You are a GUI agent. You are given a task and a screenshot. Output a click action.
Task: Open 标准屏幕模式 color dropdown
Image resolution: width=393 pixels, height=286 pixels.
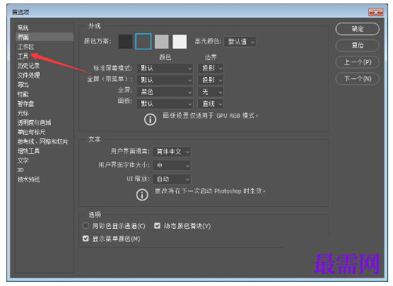pos(165,68)
